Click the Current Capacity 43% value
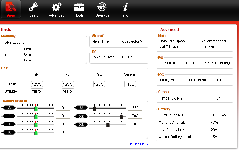239x150 pixels. 214,123
